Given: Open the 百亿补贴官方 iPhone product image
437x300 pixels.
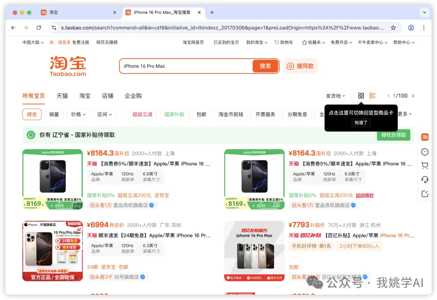Looking at the screenshot, I should click(255, 251).
